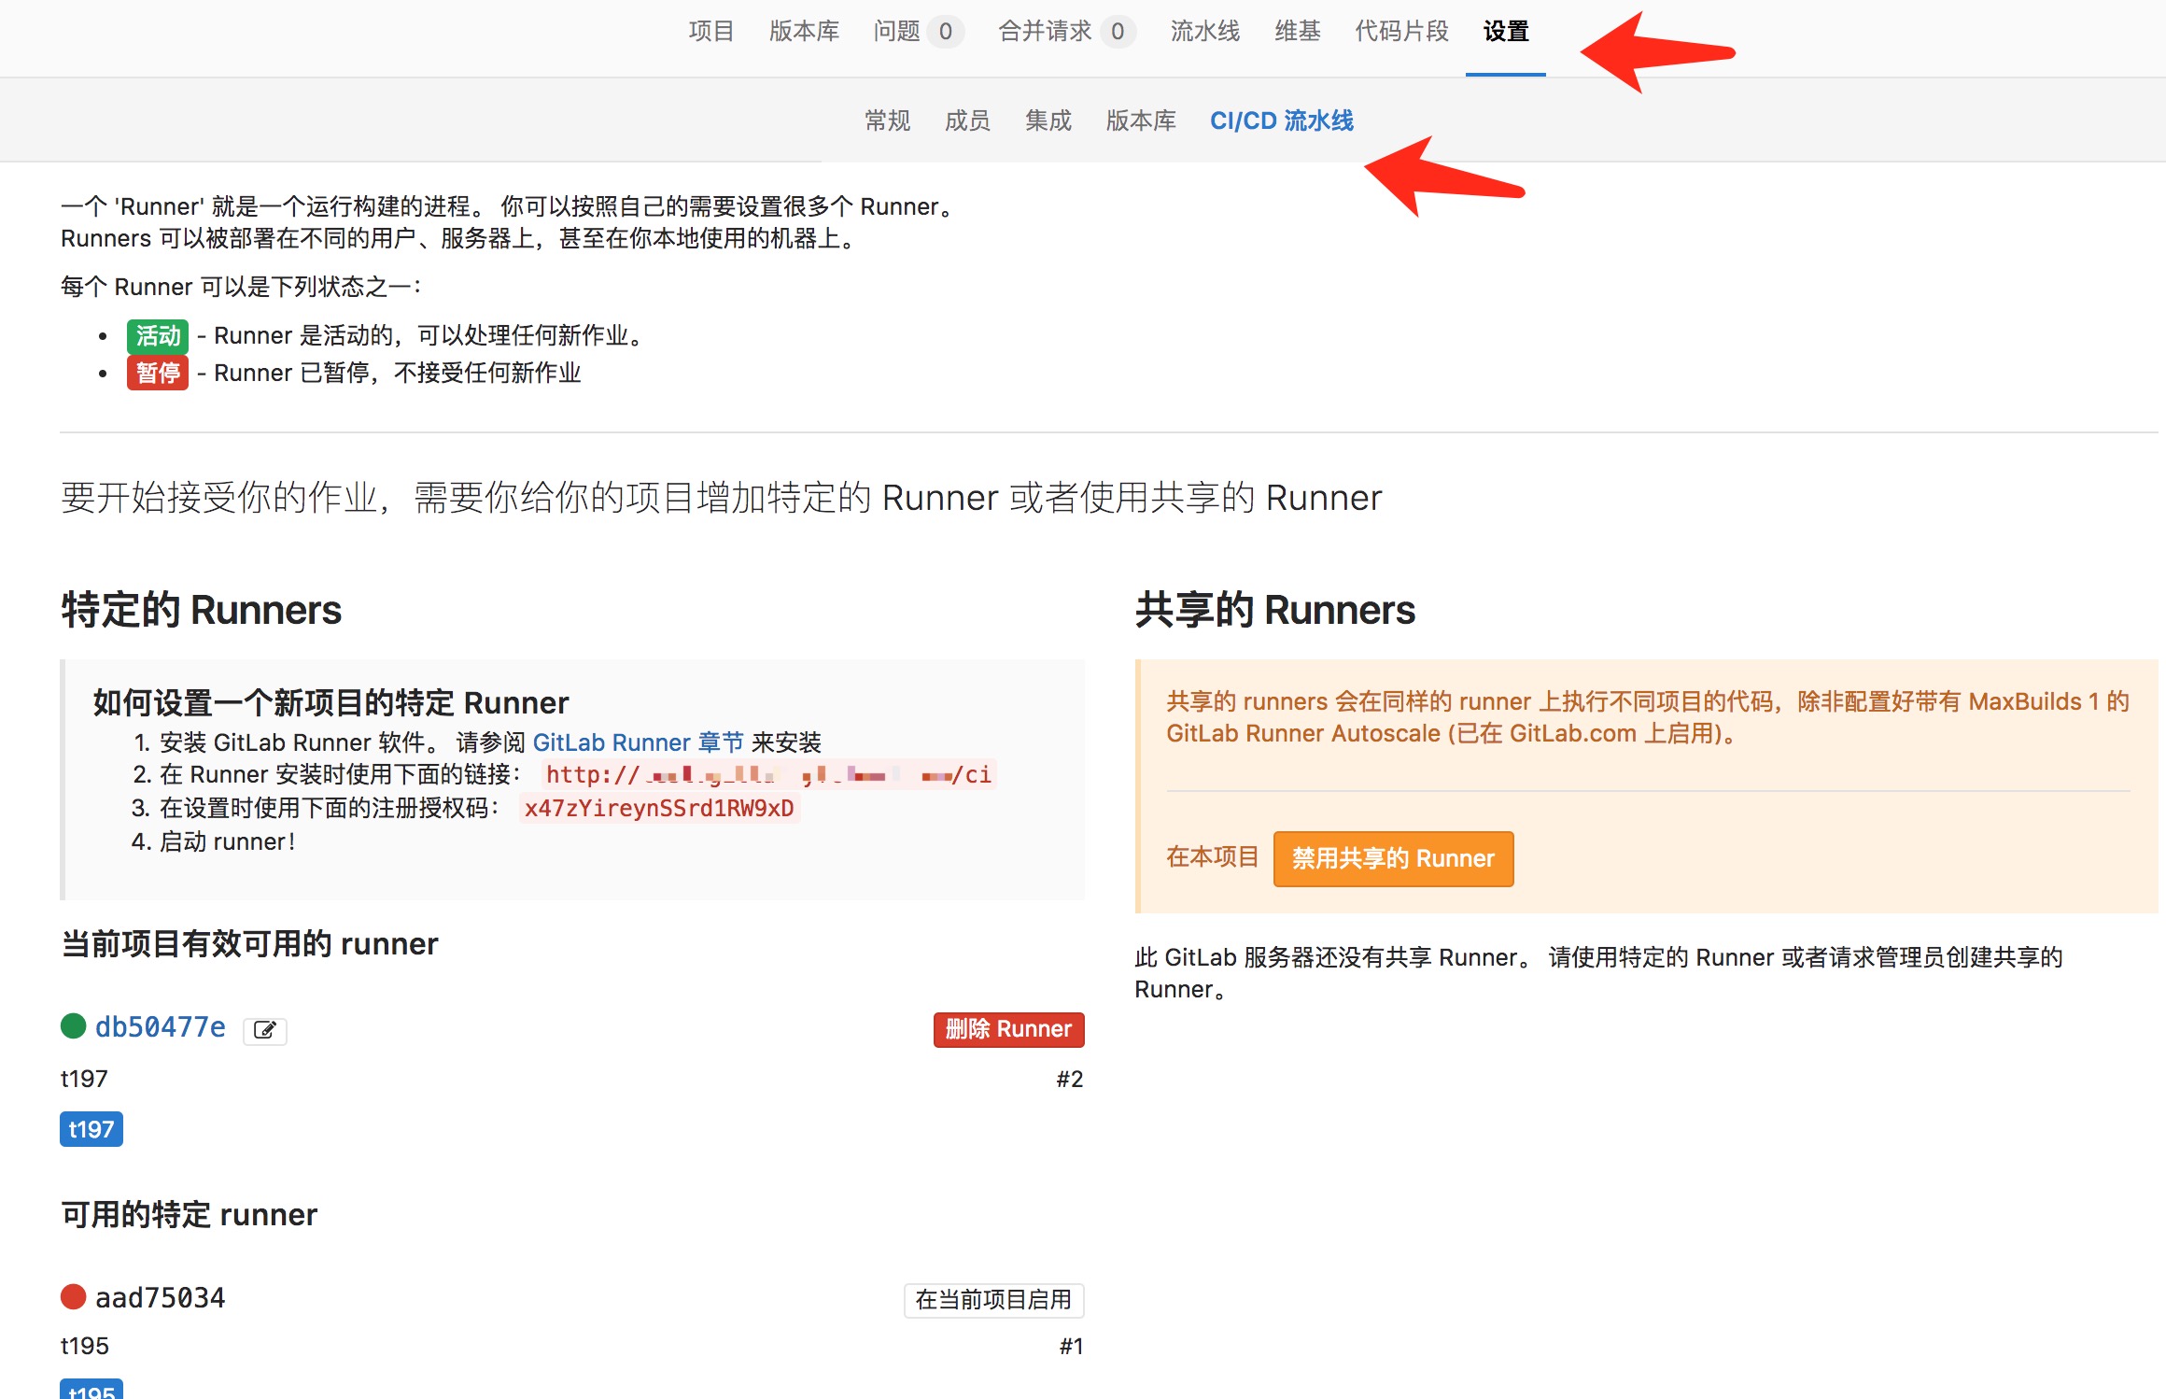Image resolution: width=2166 pixels, height=1399 pixels.
Task: Click red status dot of runner aad75034
Action: (73, 1297)
